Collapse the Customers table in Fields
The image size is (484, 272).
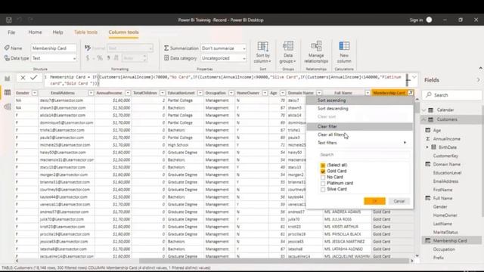click(423, 119)
